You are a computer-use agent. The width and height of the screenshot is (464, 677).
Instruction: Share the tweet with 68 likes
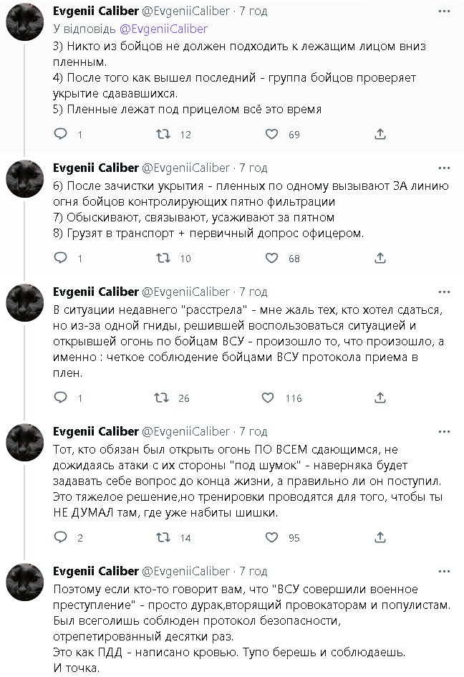coord(380,259)
